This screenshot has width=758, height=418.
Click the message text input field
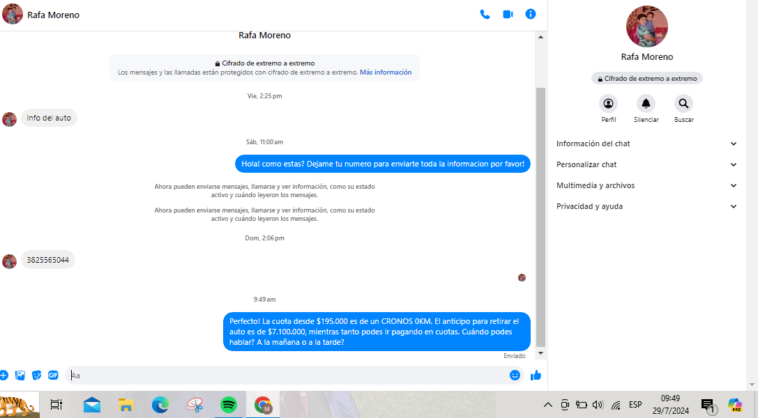pyautogui.click(x=286, y=376)
